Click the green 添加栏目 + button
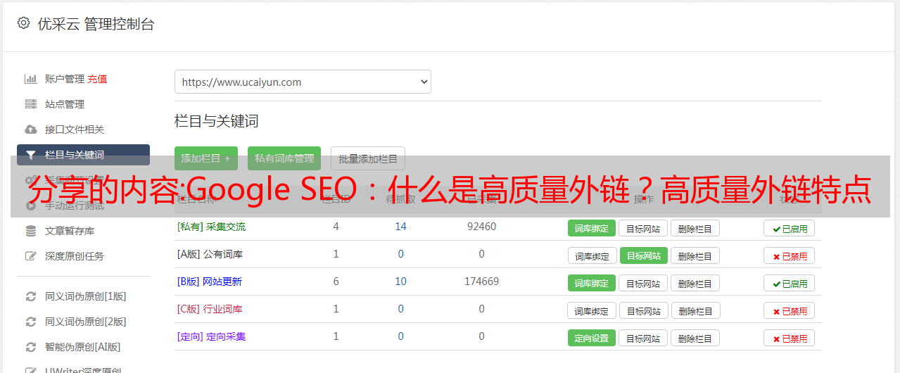Viewport: 900px width, 373px height. (x=206, y=158)
